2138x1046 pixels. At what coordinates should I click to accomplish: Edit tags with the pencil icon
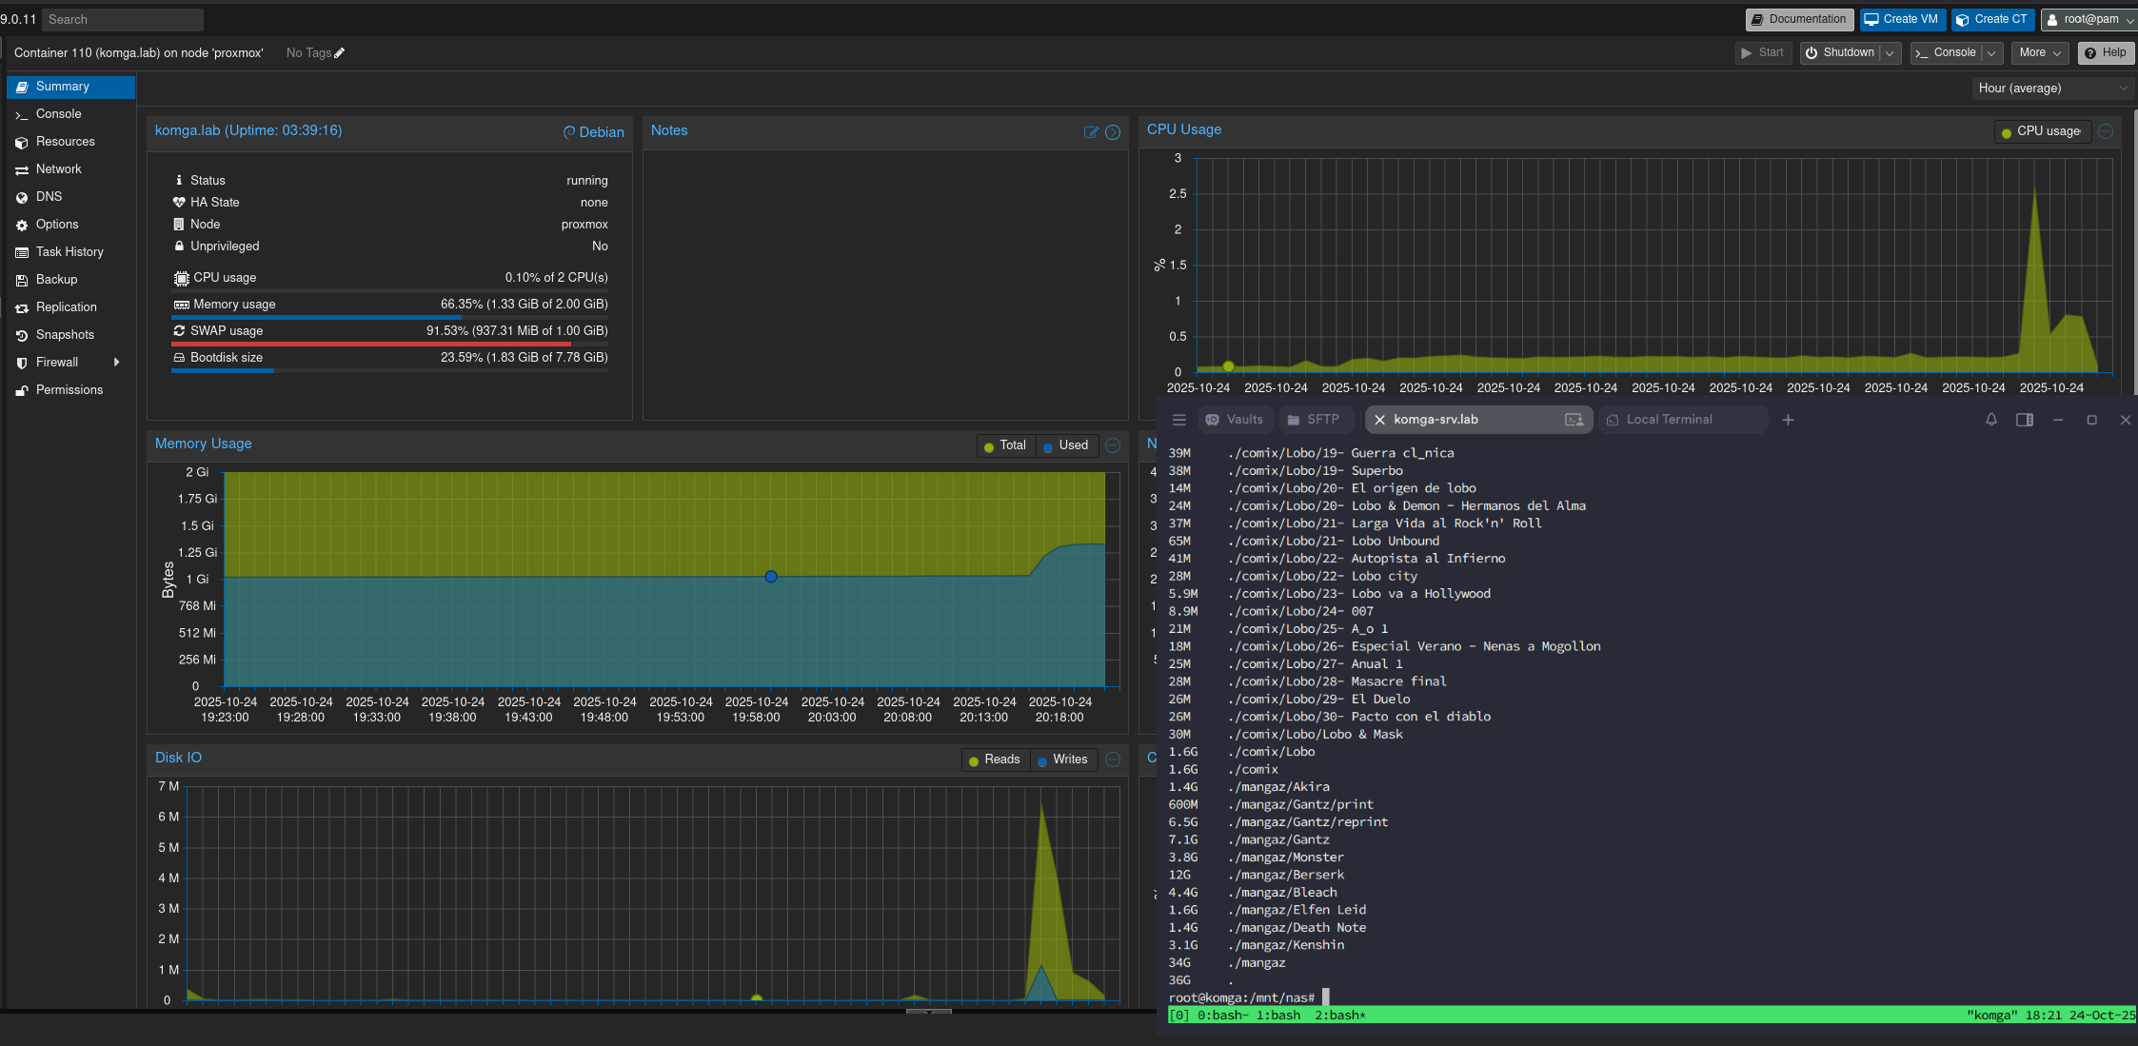coord(340,53)
